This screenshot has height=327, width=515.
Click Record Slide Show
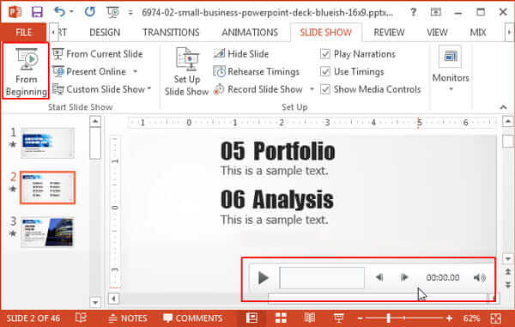point(258,89)
